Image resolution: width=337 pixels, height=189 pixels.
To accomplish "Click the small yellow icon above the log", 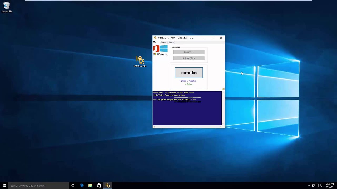I will click(223, 89).
